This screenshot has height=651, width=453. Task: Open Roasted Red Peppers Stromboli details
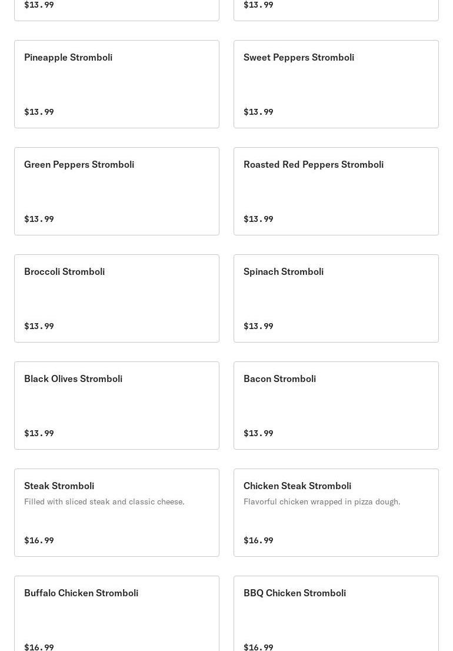point(336,191)
